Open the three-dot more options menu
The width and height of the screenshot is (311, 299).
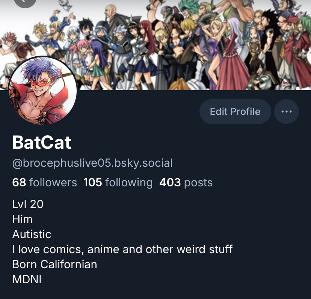[287, 112]
